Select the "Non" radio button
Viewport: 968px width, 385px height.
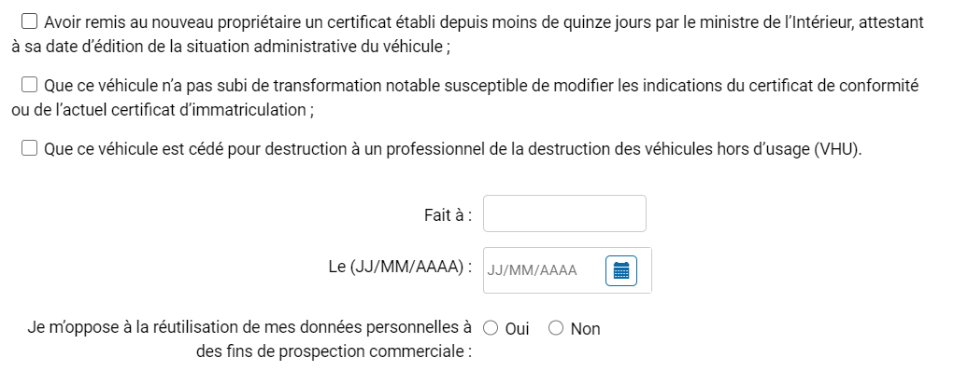click(x=556, y=328)
